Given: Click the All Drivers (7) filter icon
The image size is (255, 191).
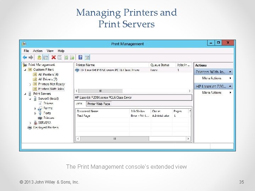Looking at the screenshot, I should [35, 79].
